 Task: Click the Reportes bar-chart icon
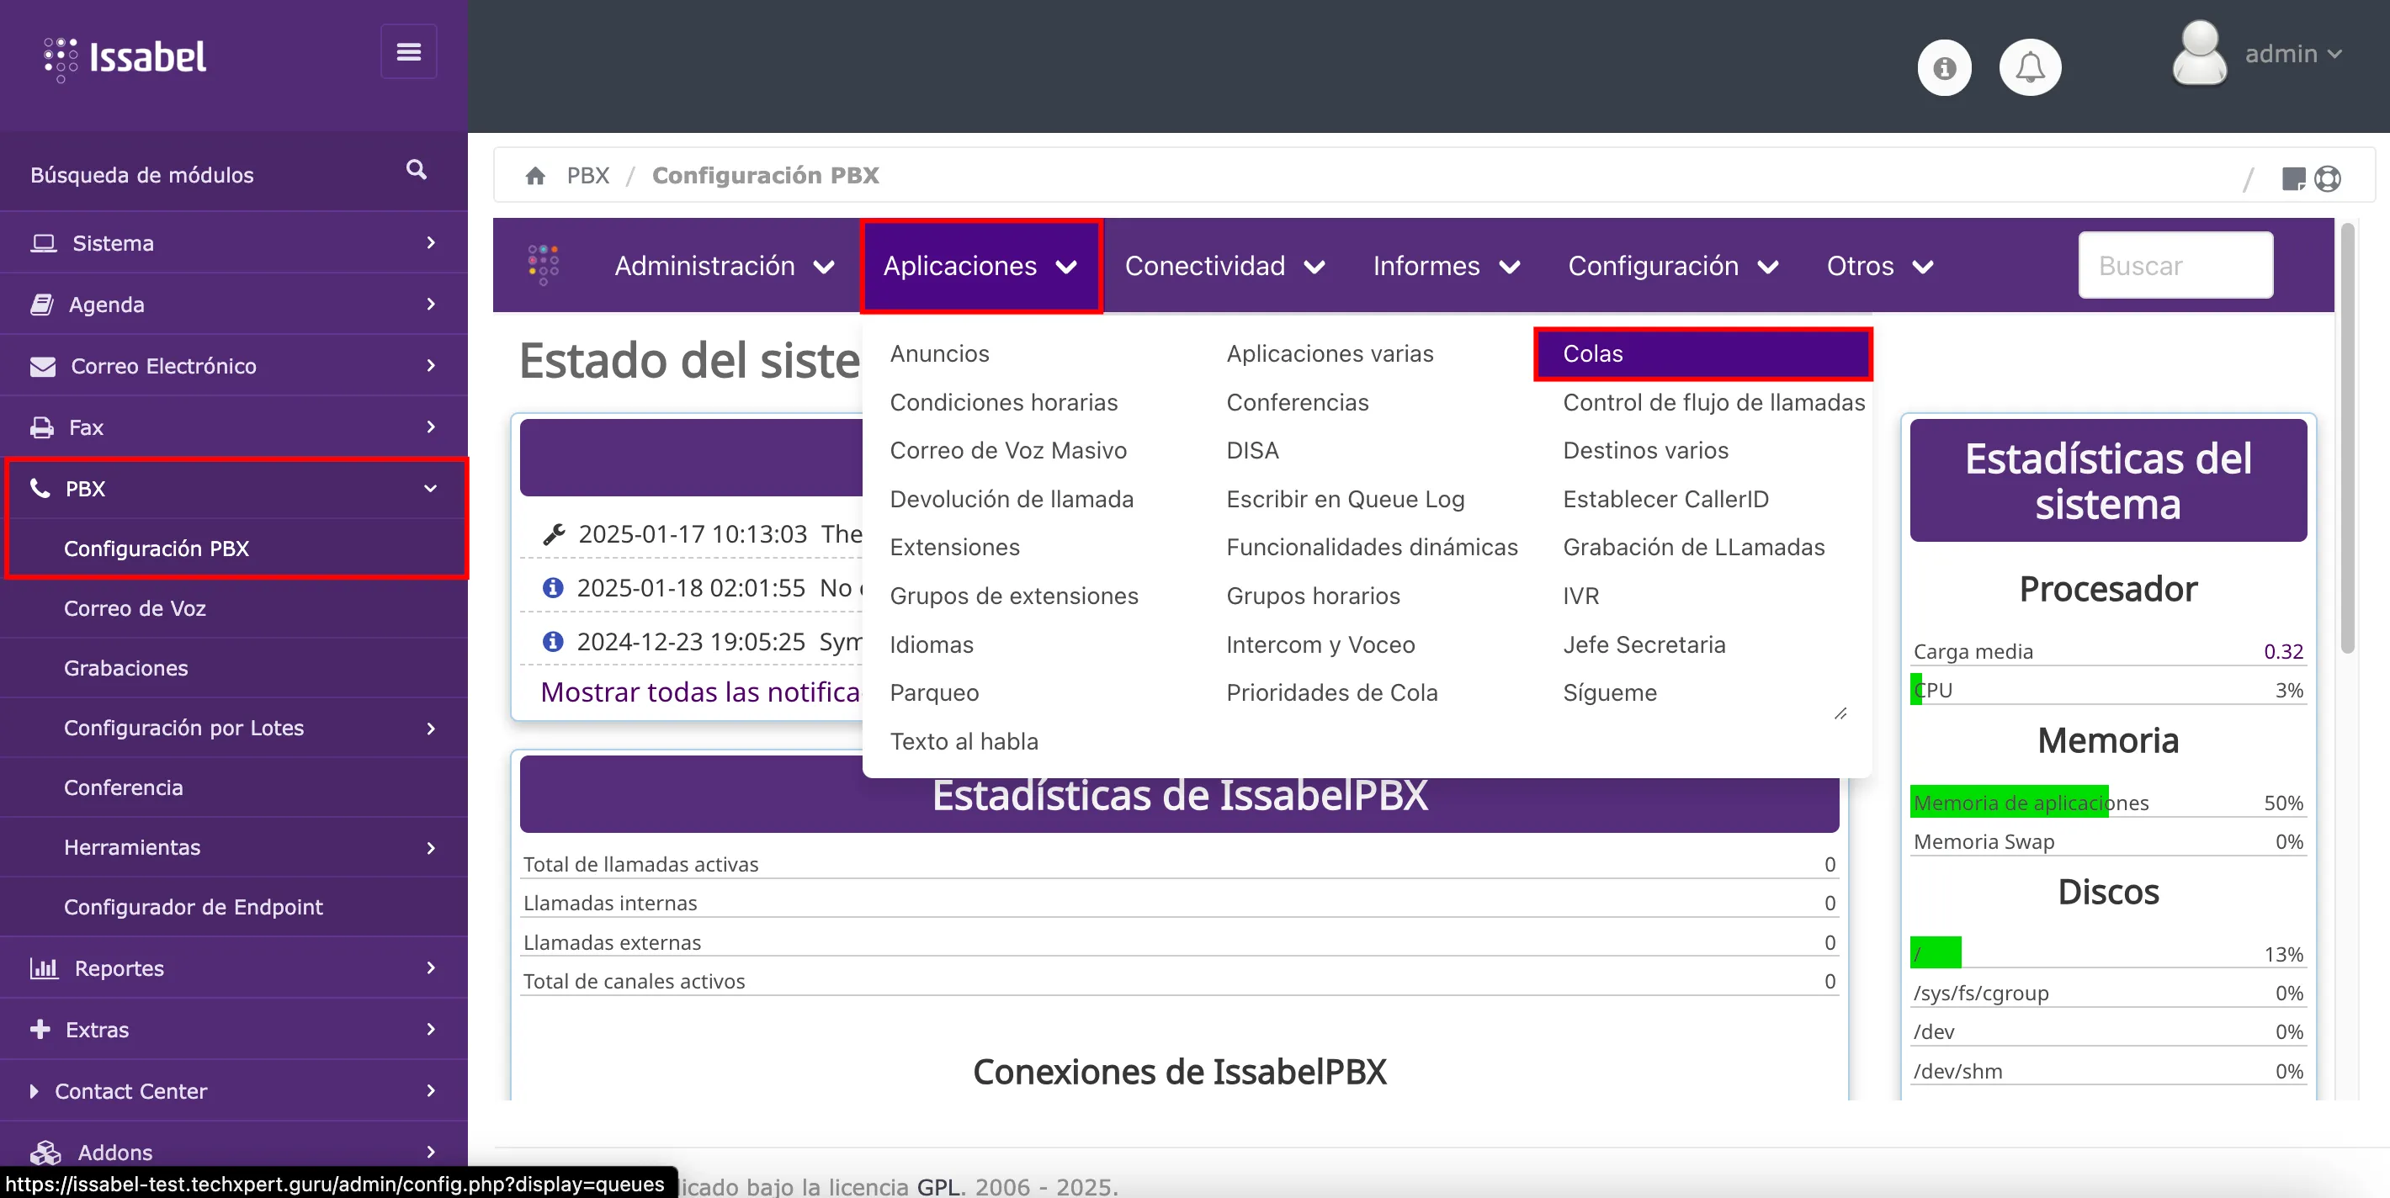43,968
